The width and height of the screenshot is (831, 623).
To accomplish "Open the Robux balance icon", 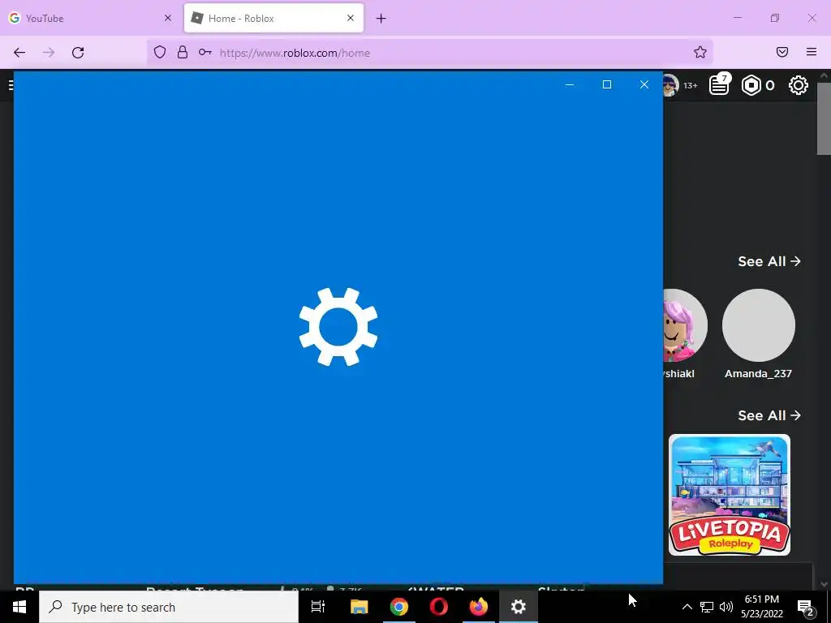I will pyautogui.click(x=751, y=85).
